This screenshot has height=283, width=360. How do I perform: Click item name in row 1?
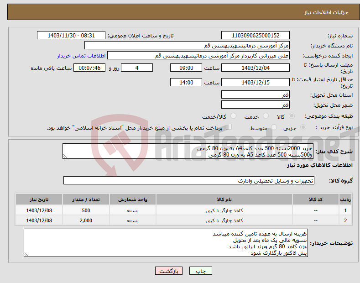click(224, 210)
